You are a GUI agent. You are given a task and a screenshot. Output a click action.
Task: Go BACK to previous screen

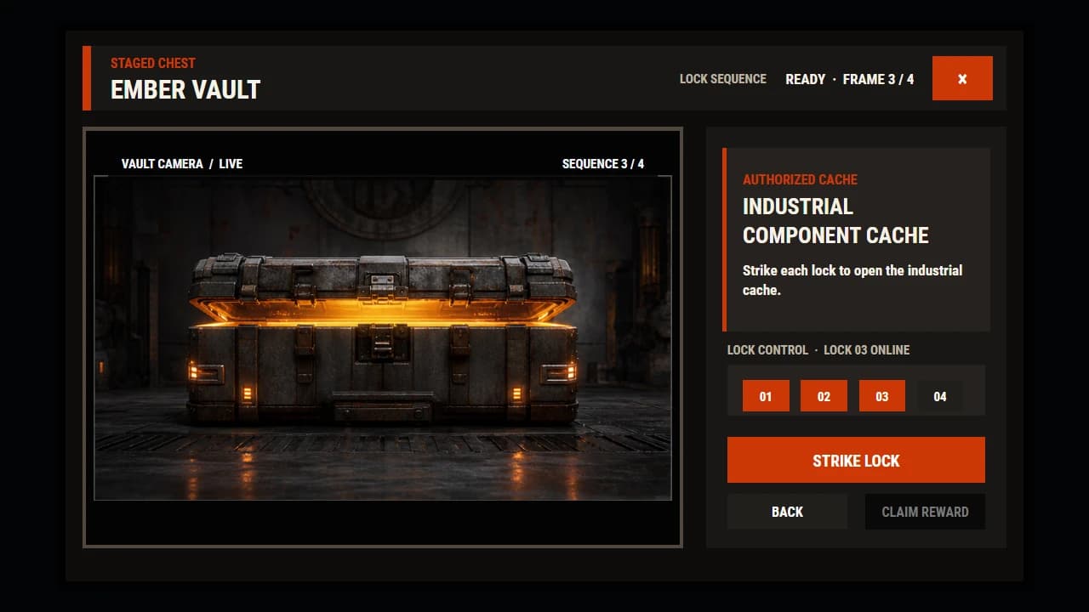[787, 512]
